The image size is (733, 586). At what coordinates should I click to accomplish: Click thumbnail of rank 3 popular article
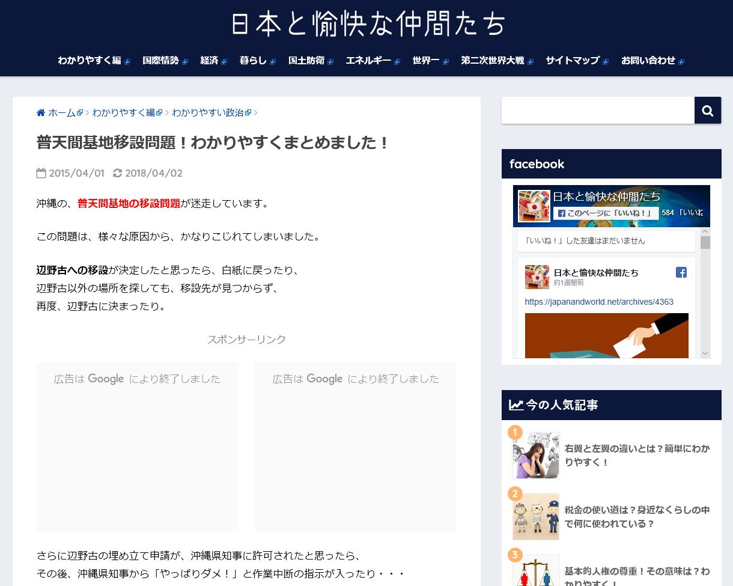point(536,571)
